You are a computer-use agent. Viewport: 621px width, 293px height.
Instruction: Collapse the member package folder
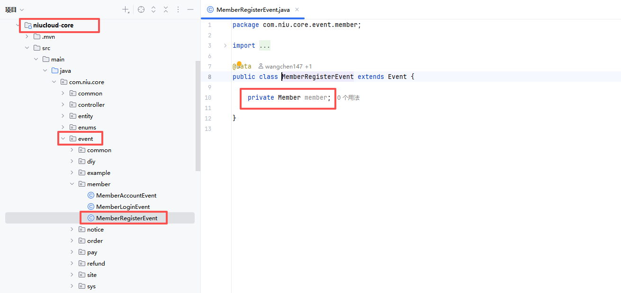tap(72, 184)
